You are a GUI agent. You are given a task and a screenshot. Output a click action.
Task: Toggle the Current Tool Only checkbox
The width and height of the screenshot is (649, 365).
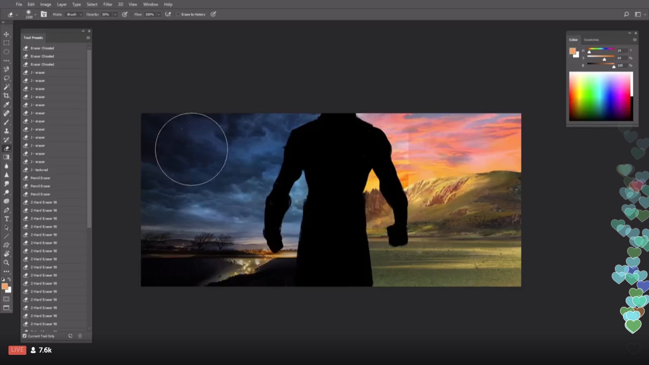click(x=25, y=336)
